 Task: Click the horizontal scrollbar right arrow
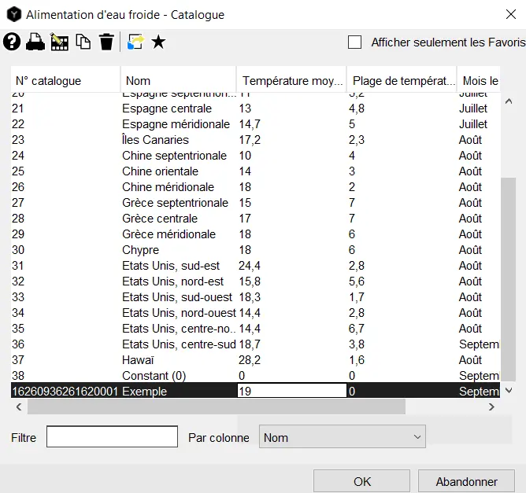coord(492,407)
